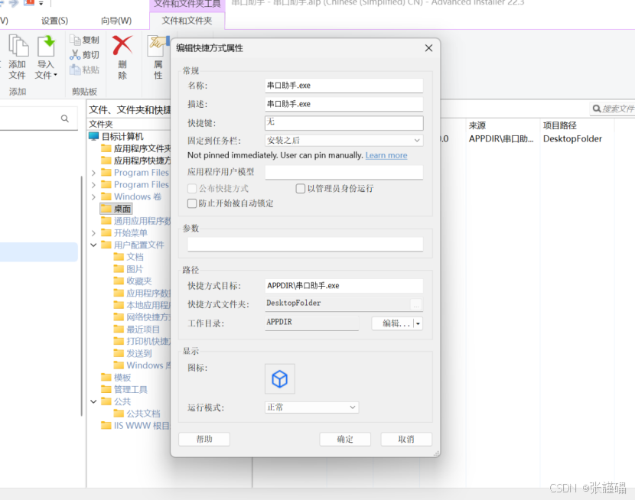The width and height of the screenshot is (635, 500).
Task: Click the 描述 input field
Action: click(x=344, y=104)
